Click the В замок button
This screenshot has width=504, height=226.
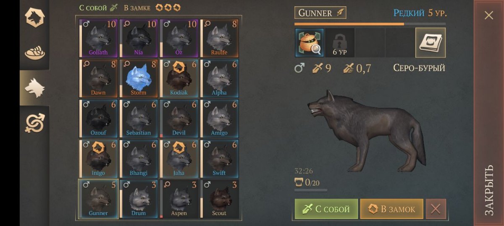pos(391,209)
